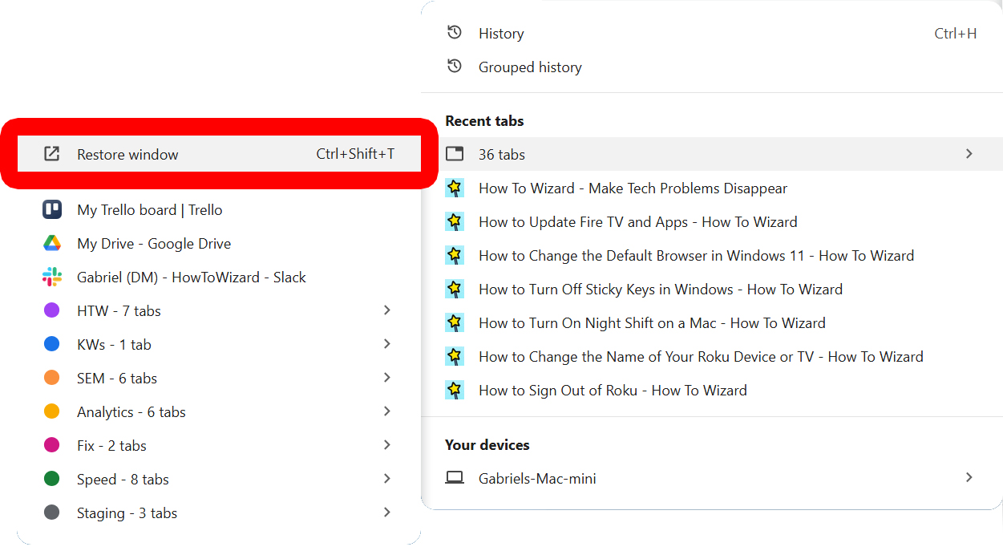Open the Analytics - 6 tabs group

click(x=131, y=412)
